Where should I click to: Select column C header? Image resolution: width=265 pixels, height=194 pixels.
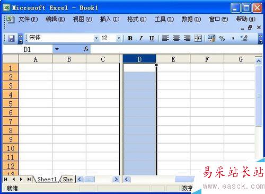coord(103,59)
